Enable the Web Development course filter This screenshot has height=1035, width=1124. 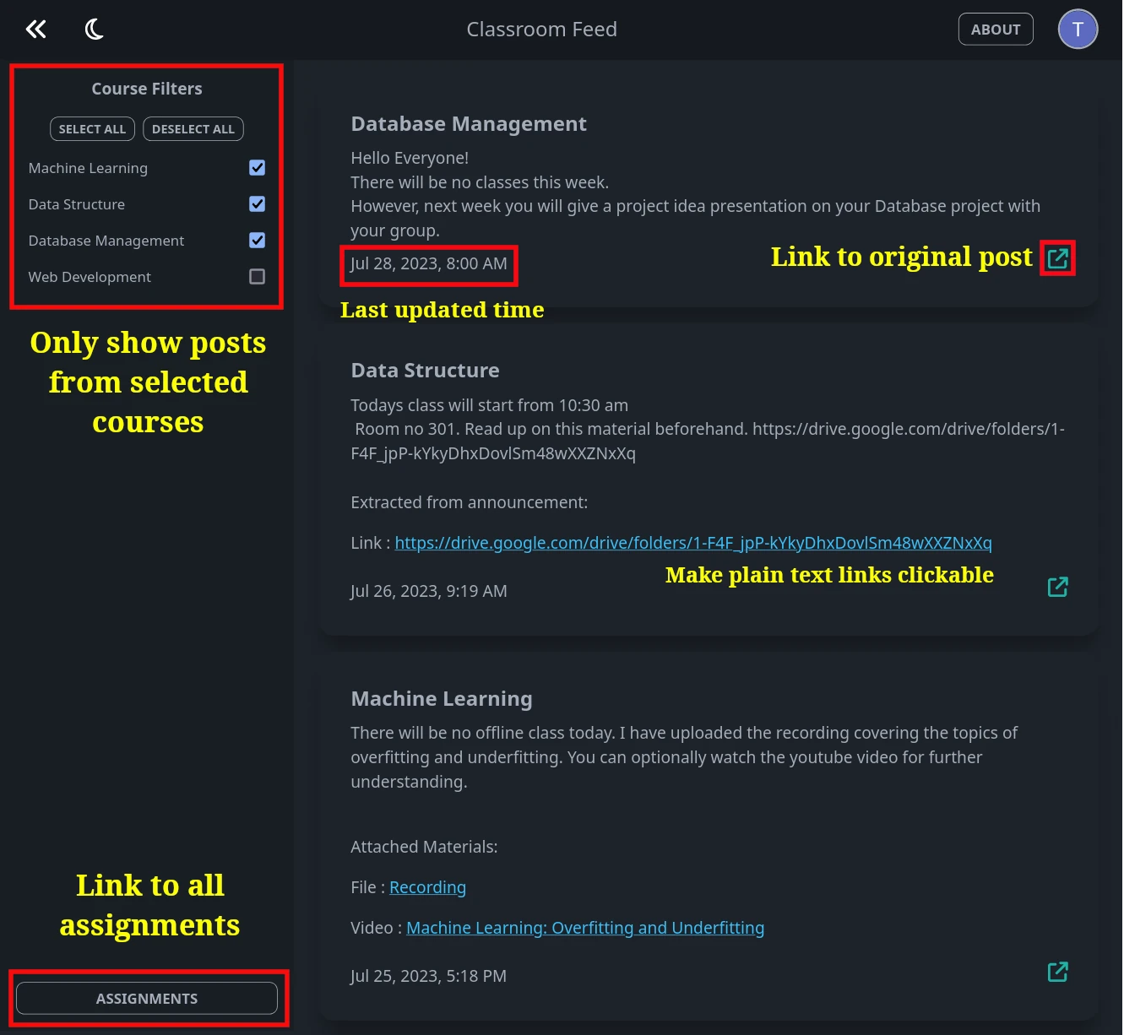(258, 277)
